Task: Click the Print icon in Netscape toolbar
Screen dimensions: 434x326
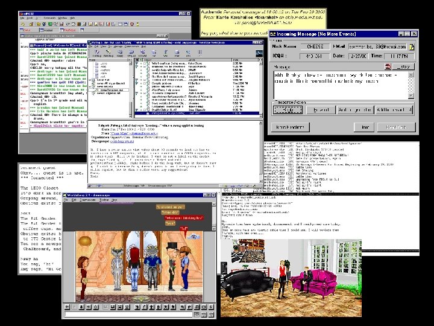Action: click(177, 53)
